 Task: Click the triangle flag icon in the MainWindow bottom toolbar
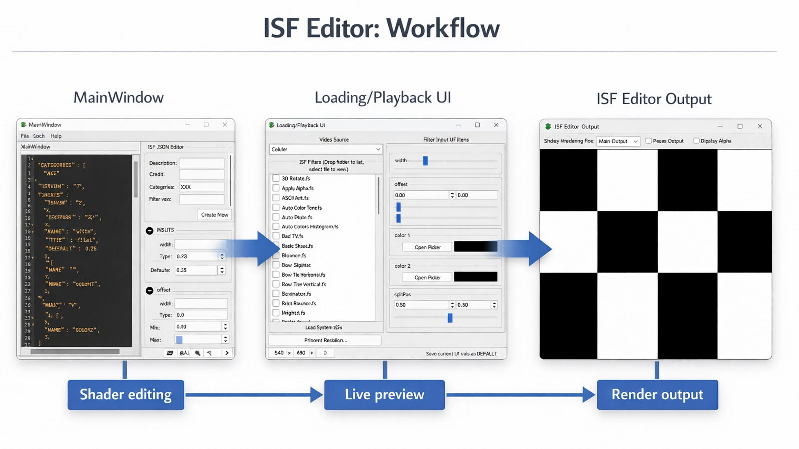210,353
